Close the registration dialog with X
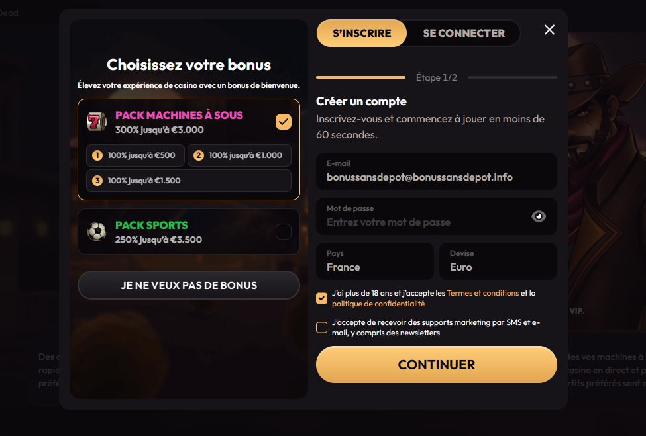The width and height of the screenshot is (646, 436). pos(549,30)
